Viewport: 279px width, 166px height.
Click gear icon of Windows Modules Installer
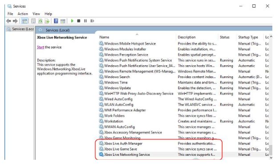tap(101, 49)
